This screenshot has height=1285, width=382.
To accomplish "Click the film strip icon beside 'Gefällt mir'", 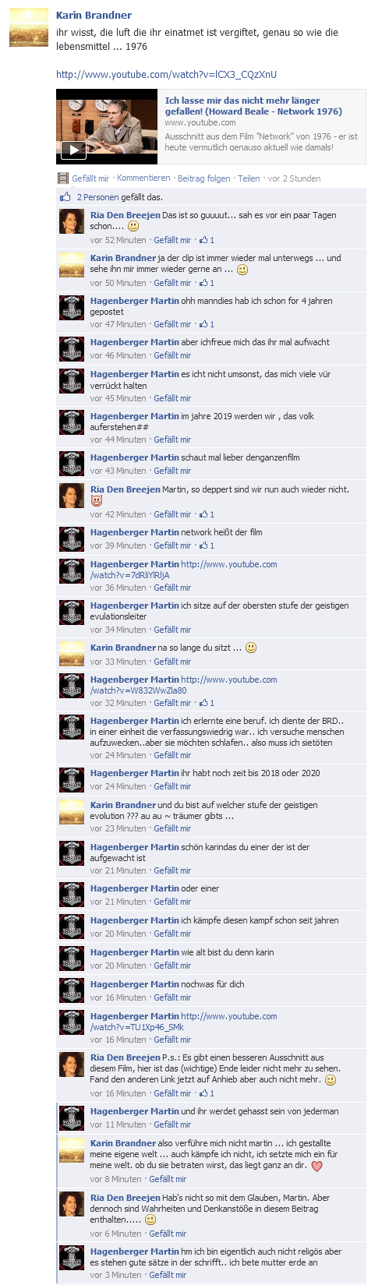I will tap(63, 178).
